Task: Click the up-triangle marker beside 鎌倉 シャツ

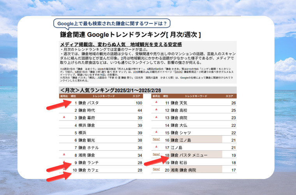Action: tap(156, 132)
